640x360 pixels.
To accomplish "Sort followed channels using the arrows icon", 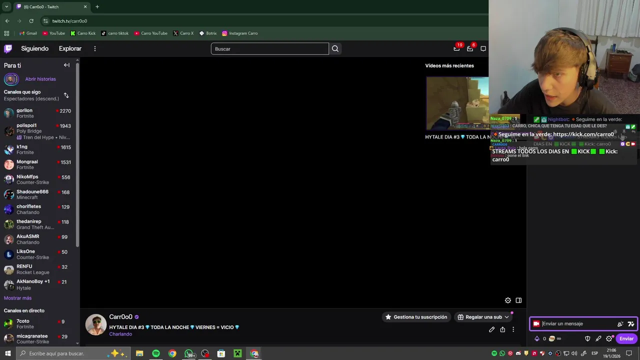I will point(66,95).
